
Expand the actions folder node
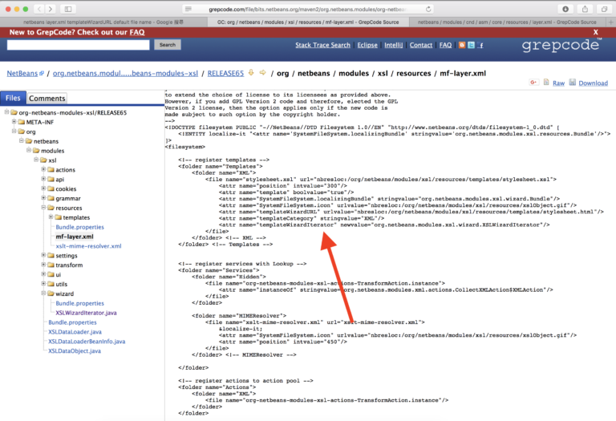click(x=43, y=169)
